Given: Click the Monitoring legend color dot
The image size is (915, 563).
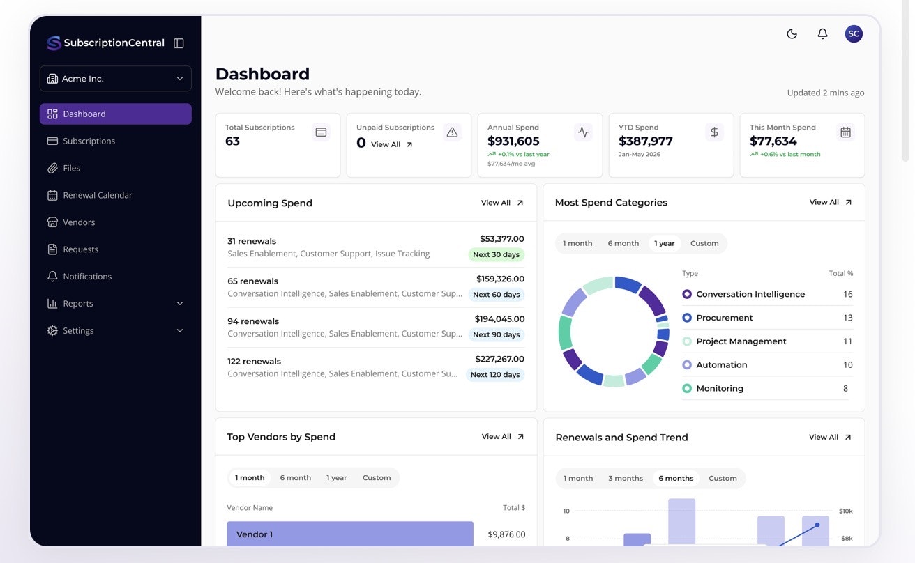Looking at the screenshot, I should (687, 388).
